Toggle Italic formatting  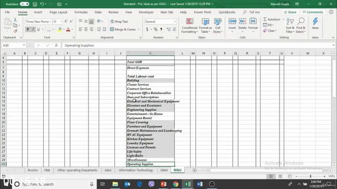tap(33, 29)
